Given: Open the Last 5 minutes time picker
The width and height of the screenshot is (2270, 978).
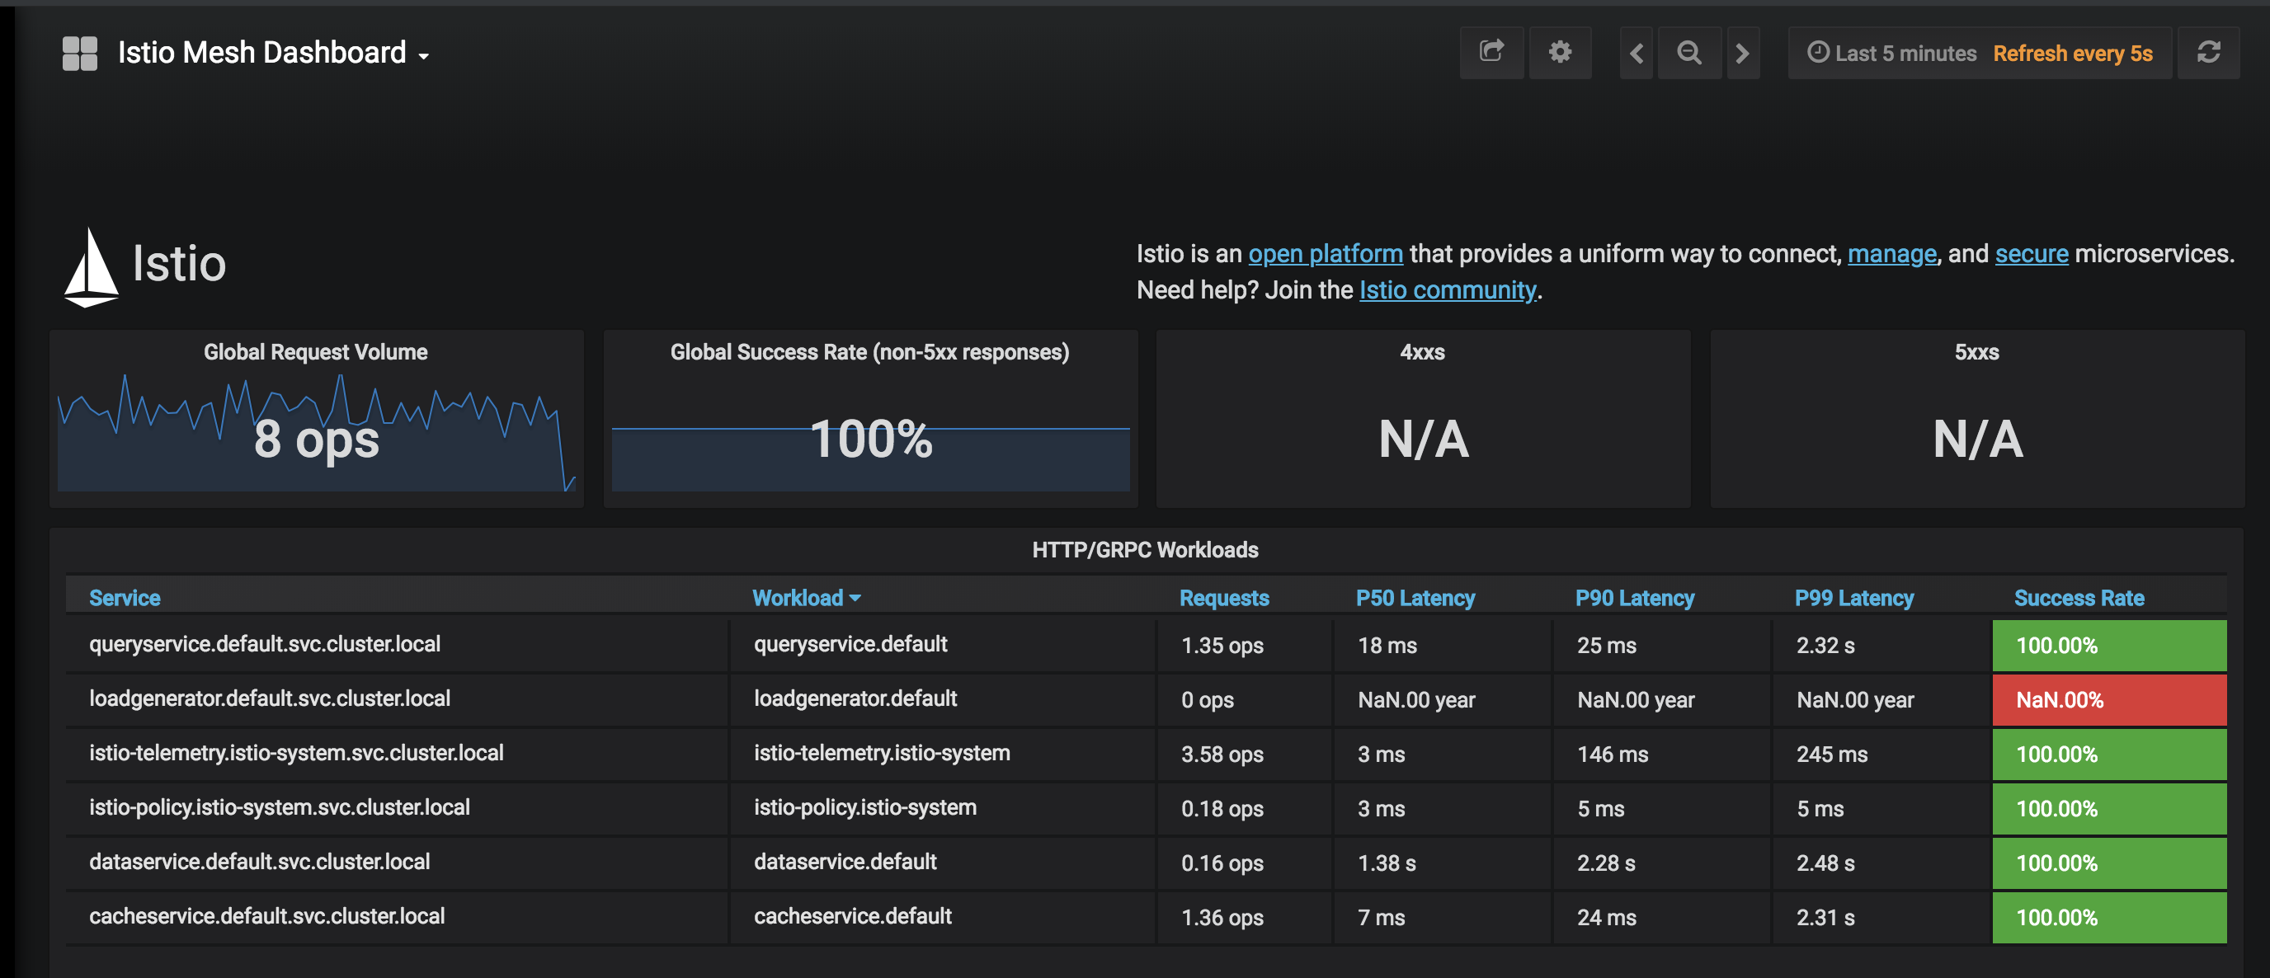Looking at the screenshot, I should click(x=1892, y=53).
